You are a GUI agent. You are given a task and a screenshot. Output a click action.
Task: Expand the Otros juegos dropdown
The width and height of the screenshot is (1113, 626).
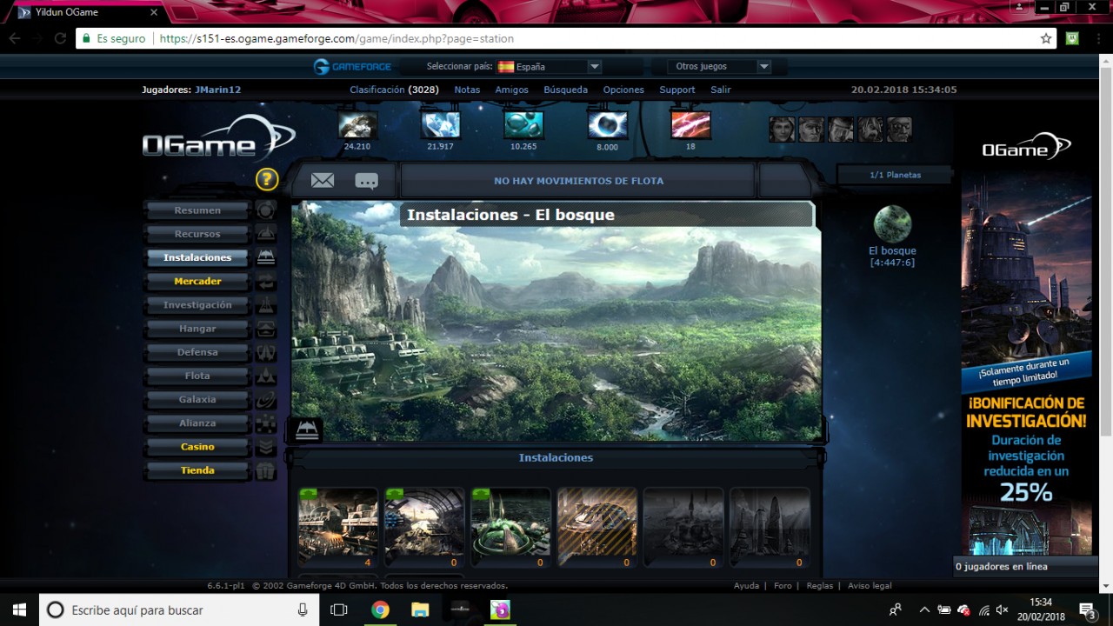(720, 66)
